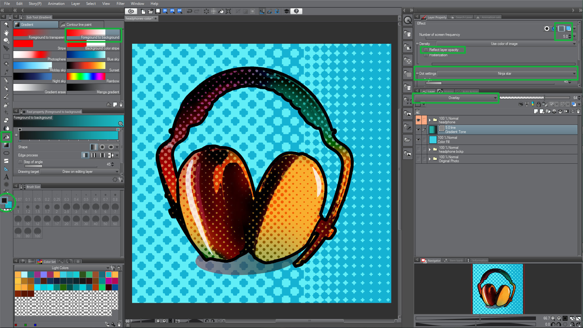Hide the Color Fill layer
Screen dimensions: 583x328
(x=418, y=140)
